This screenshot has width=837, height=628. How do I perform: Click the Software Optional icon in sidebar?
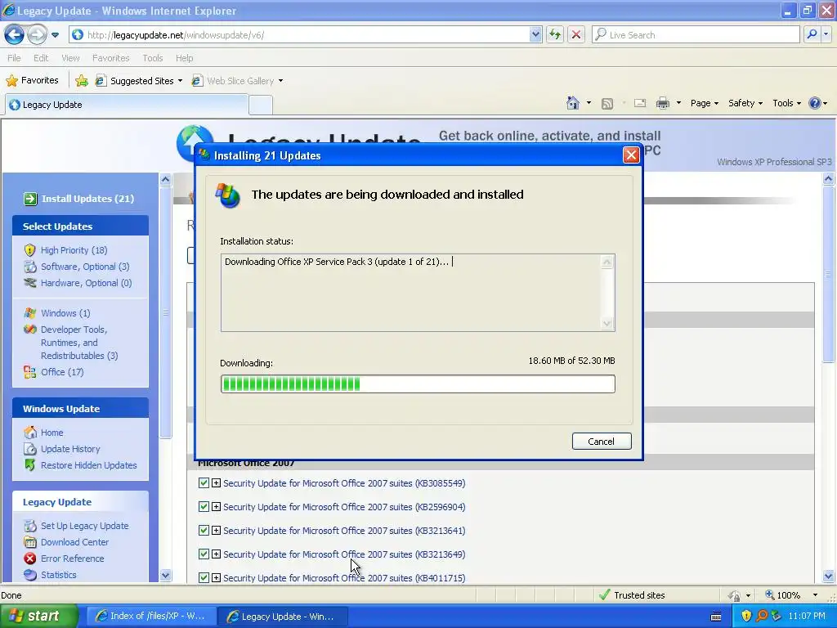[30, 267]
